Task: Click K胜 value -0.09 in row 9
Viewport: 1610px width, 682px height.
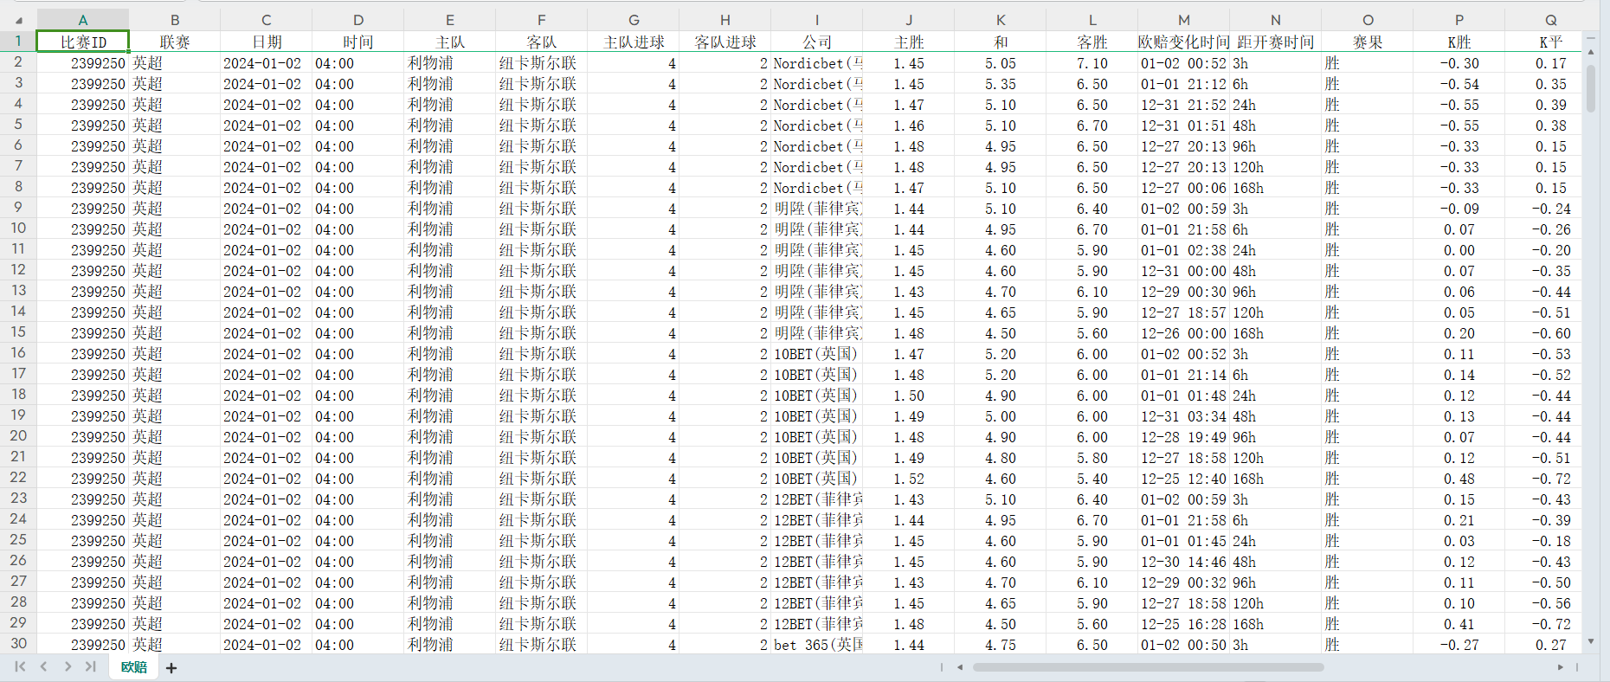Action: tap(1459, 209)
